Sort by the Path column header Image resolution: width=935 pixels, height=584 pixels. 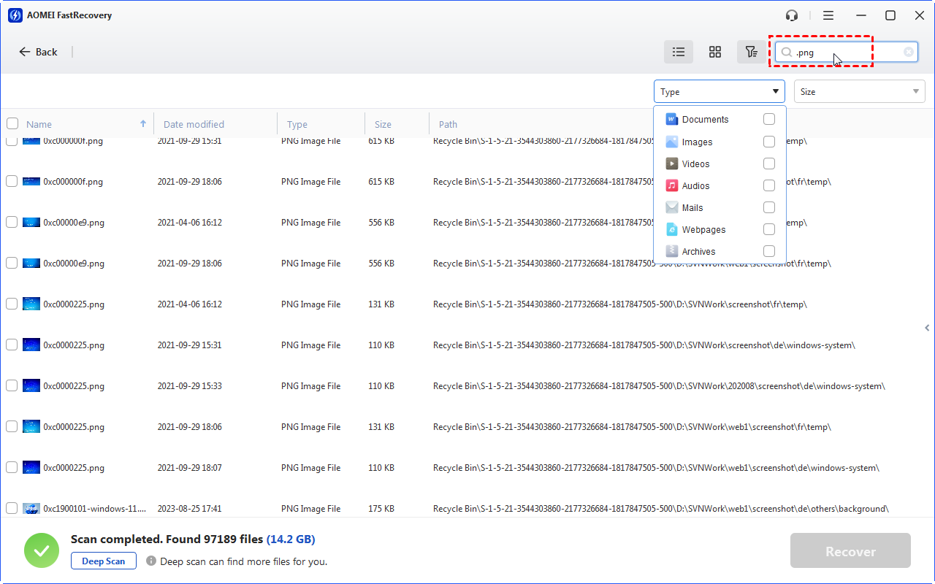point(448,124)
